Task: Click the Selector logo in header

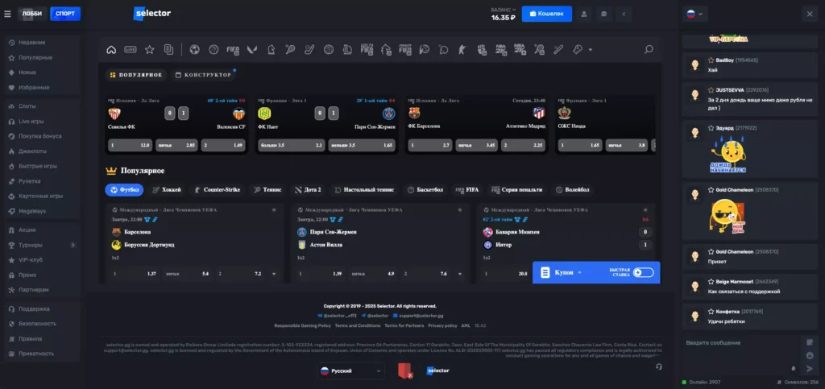Action: (x=152, y=14)
